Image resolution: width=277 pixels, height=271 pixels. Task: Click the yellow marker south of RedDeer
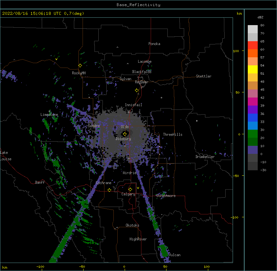click(137, 90)
